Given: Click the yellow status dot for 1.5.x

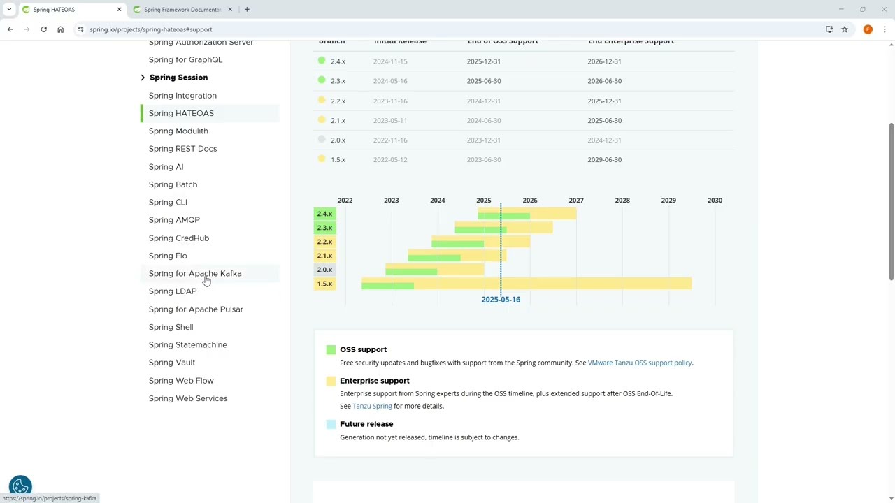Looking at the screenshot, I should [322, 159].
